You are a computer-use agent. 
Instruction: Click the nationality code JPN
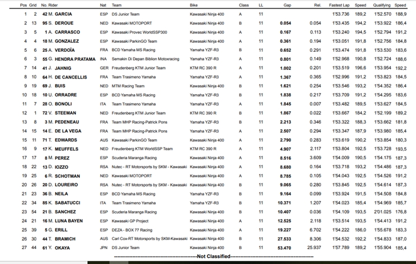point(103,248)
